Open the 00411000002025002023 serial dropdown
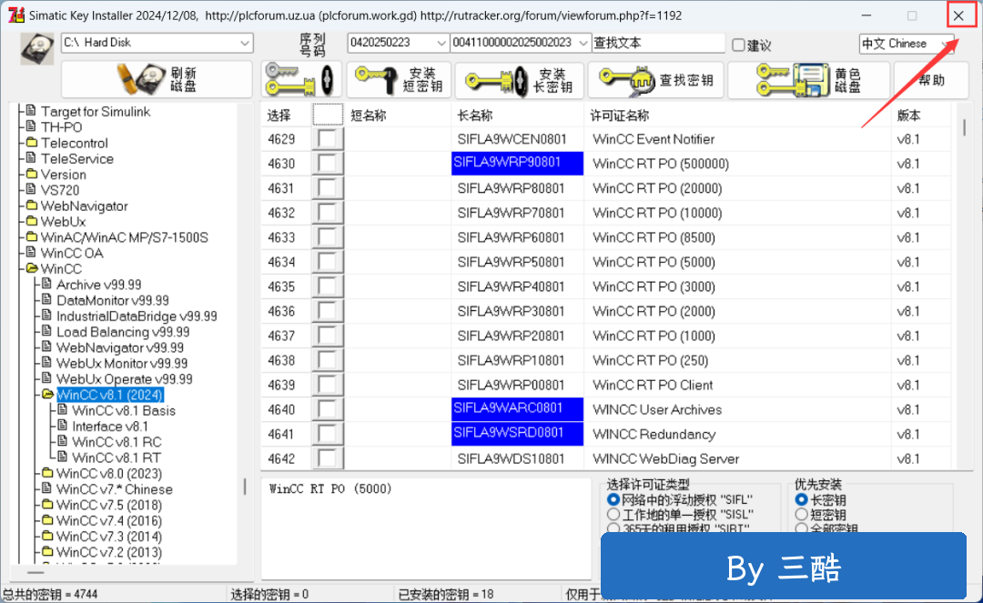The width and height of the screenshot is (983, 603). pos(583,43)
